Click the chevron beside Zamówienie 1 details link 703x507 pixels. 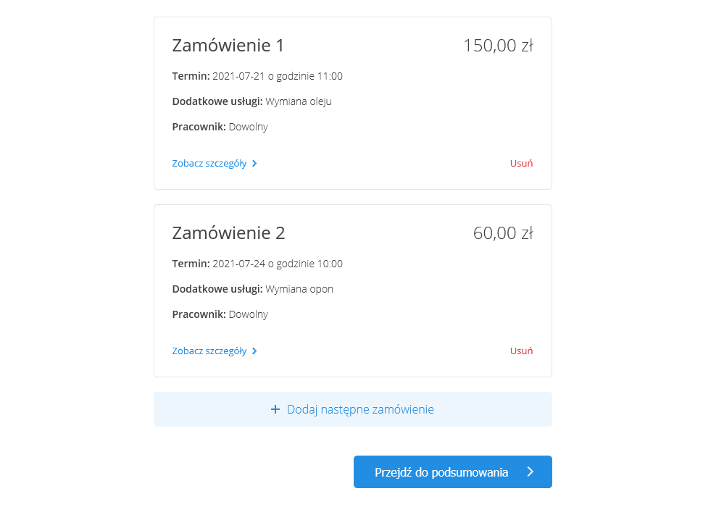pyautogui.click(x=254, y=164)
